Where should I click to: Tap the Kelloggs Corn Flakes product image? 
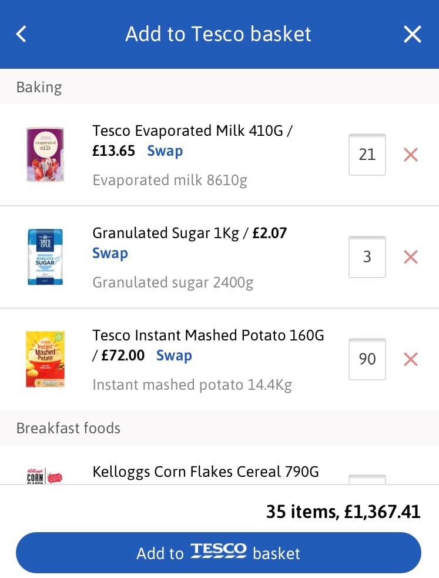coord(45,475)
